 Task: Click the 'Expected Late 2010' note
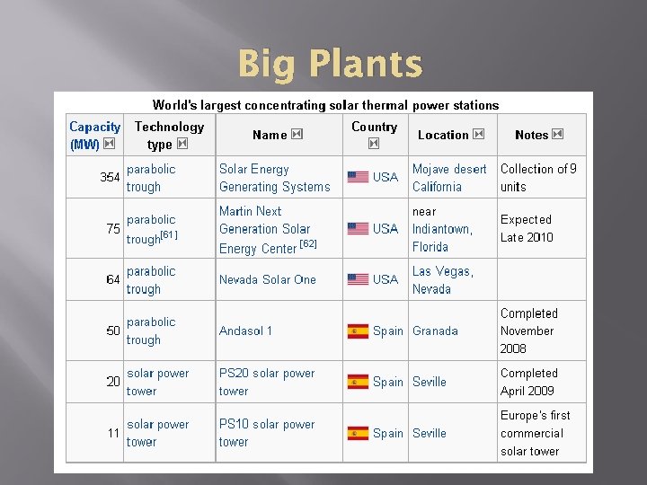(x=527, y=228)
